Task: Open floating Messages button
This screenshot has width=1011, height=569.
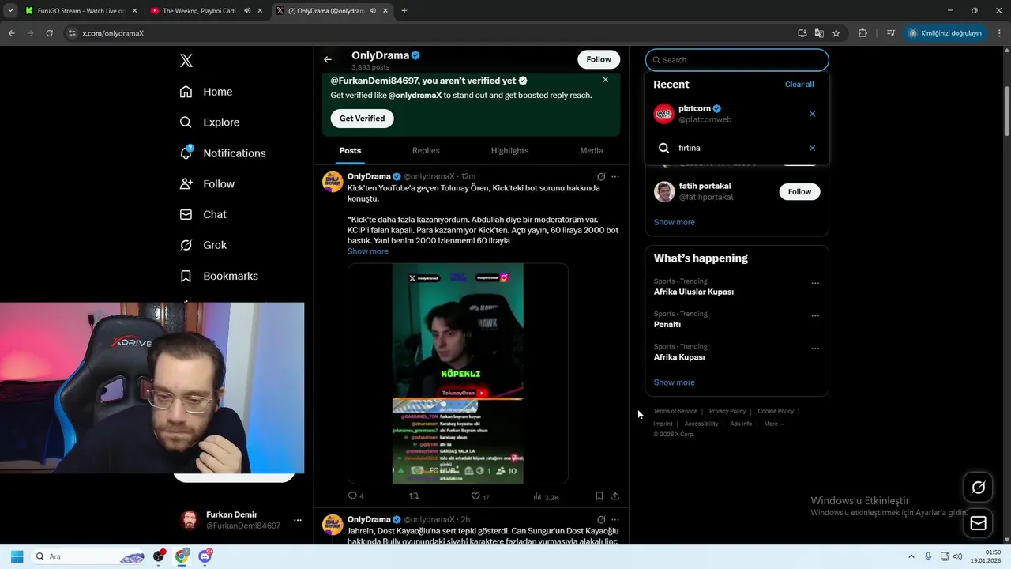Action: click(978, 523)
